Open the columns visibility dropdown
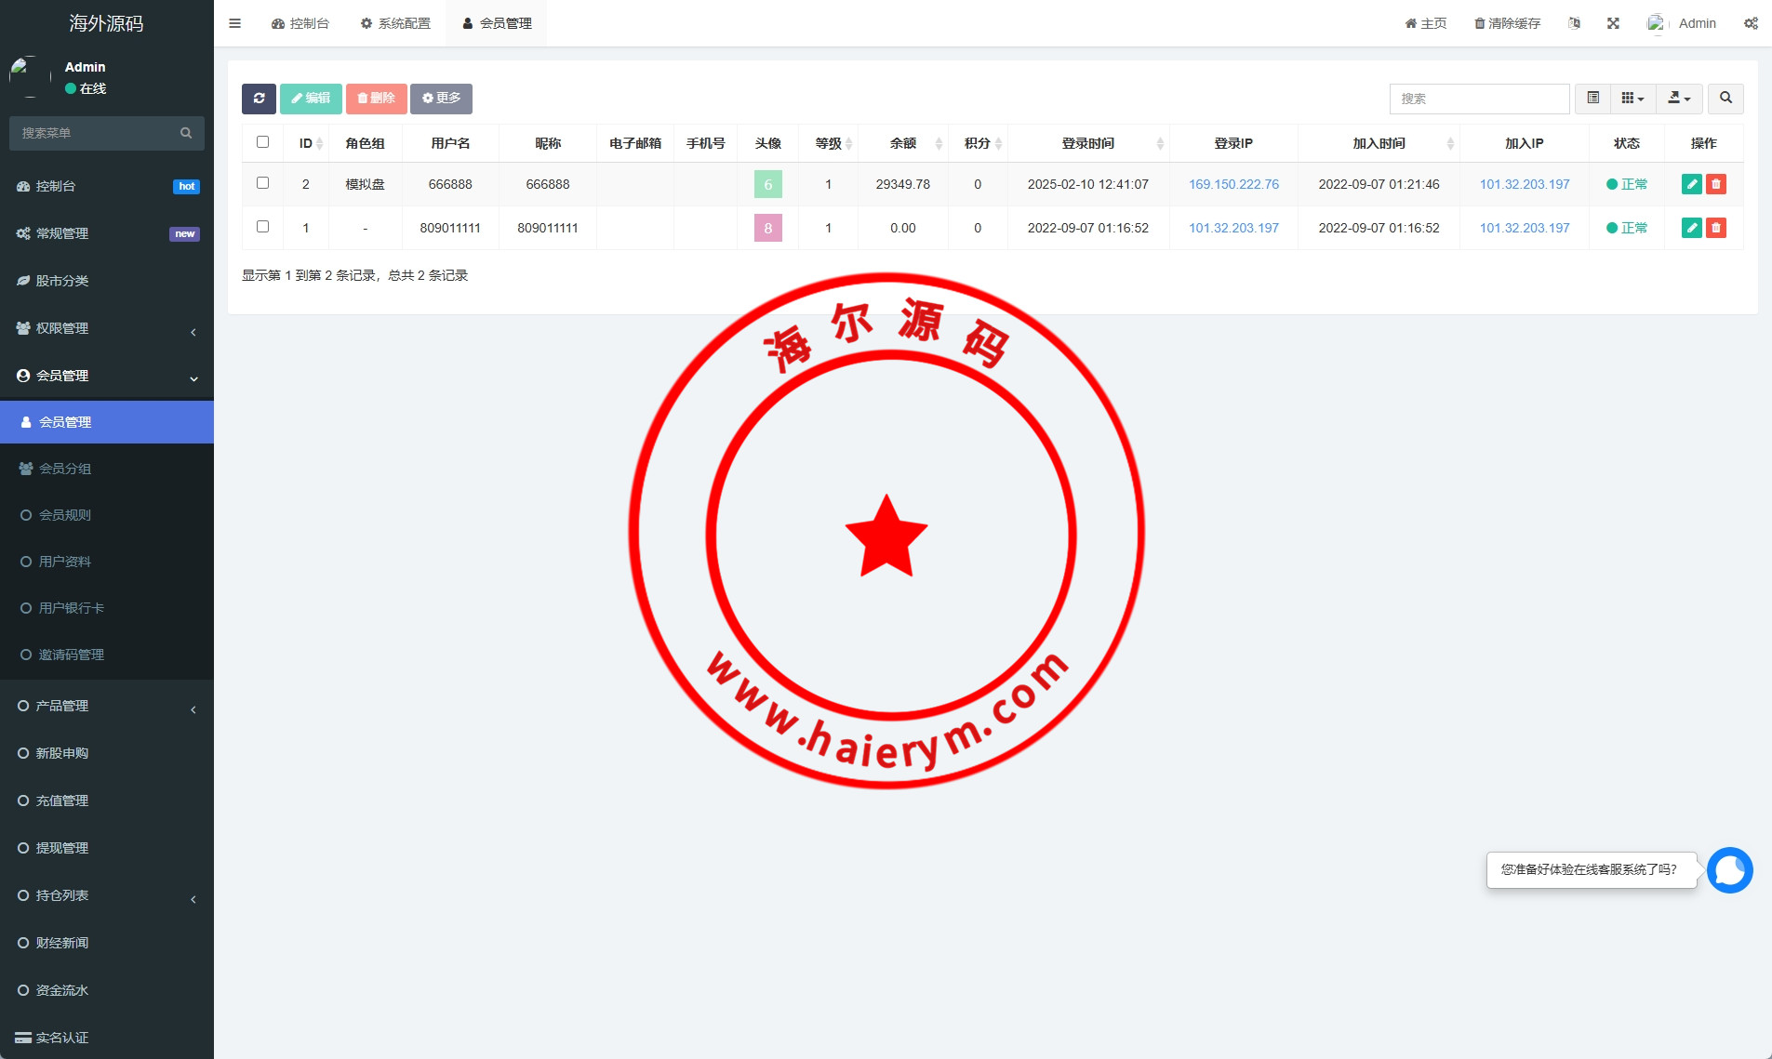The height and width of the screenshot is (1059, 1772). 1632,99
